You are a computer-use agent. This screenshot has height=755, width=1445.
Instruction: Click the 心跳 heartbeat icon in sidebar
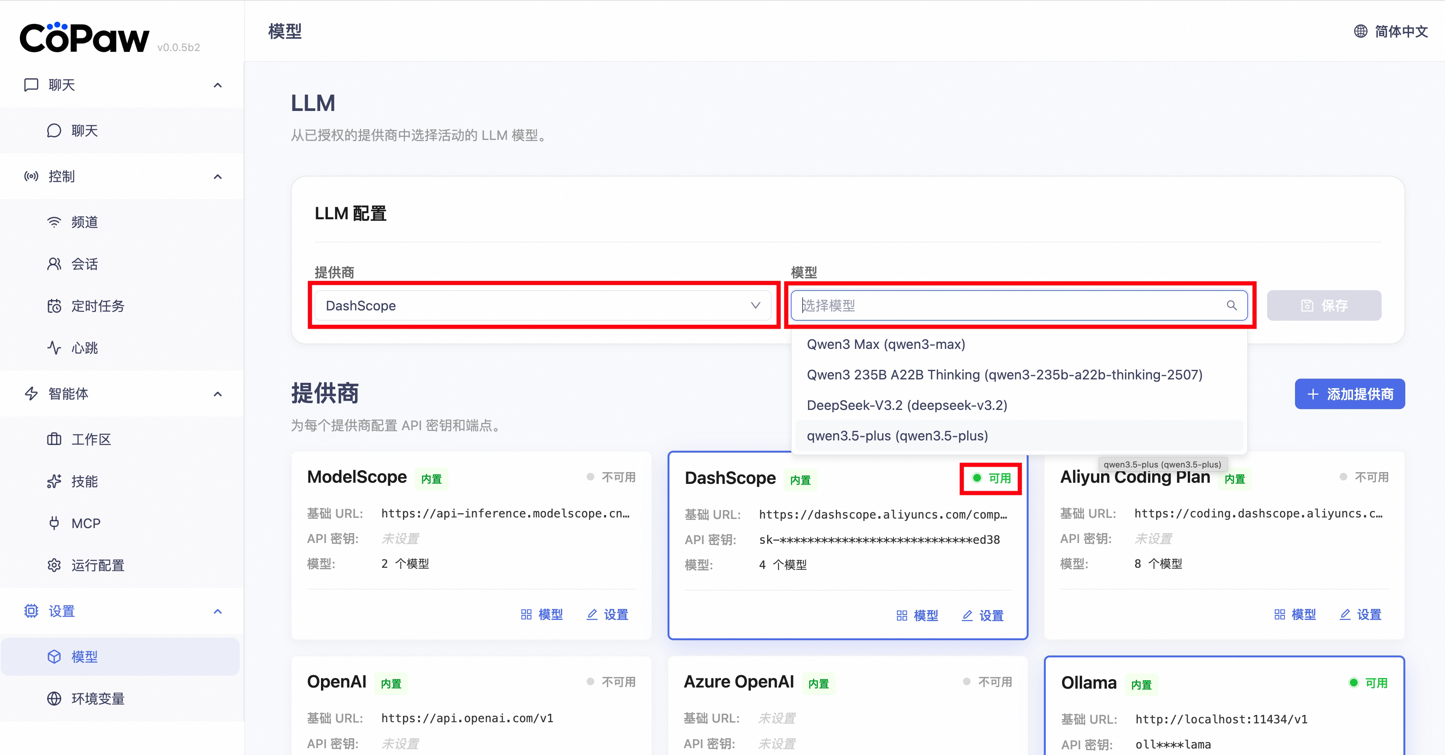(x=54, y=348)
